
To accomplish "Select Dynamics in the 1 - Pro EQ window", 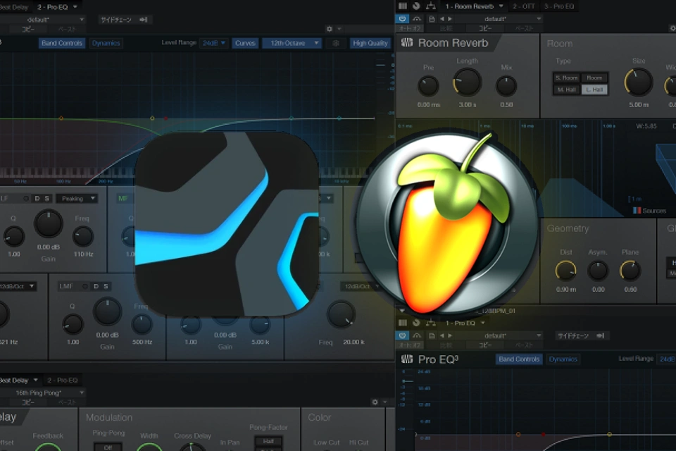I will (x=563, y=359).
